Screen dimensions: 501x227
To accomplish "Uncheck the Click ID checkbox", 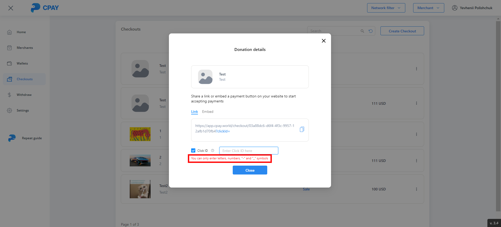I will click(x=193, y=150).
